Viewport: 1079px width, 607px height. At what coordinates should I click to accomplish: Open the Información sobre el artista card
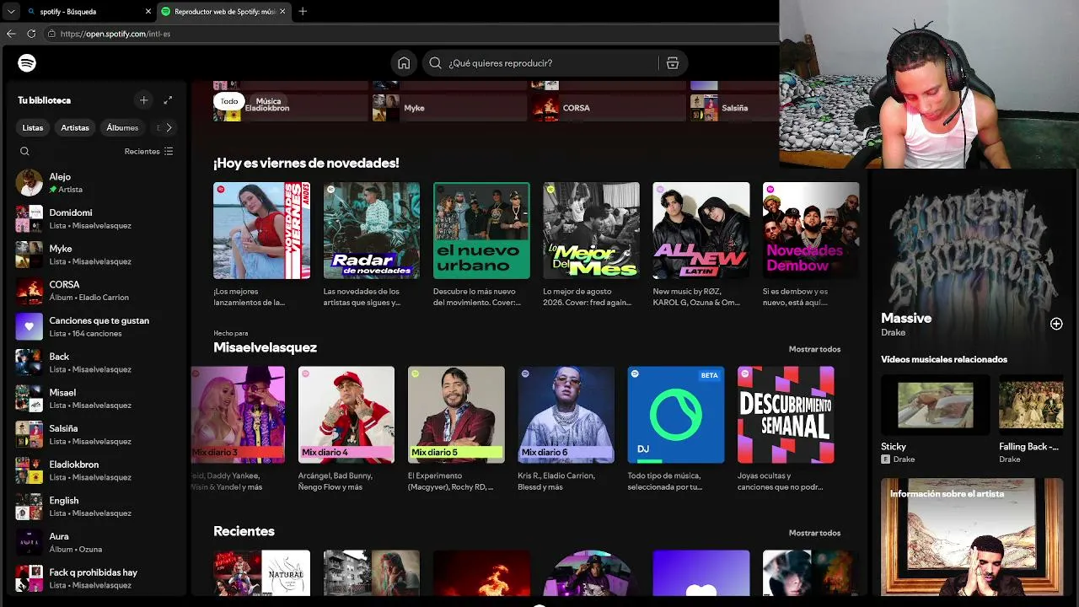972,537
